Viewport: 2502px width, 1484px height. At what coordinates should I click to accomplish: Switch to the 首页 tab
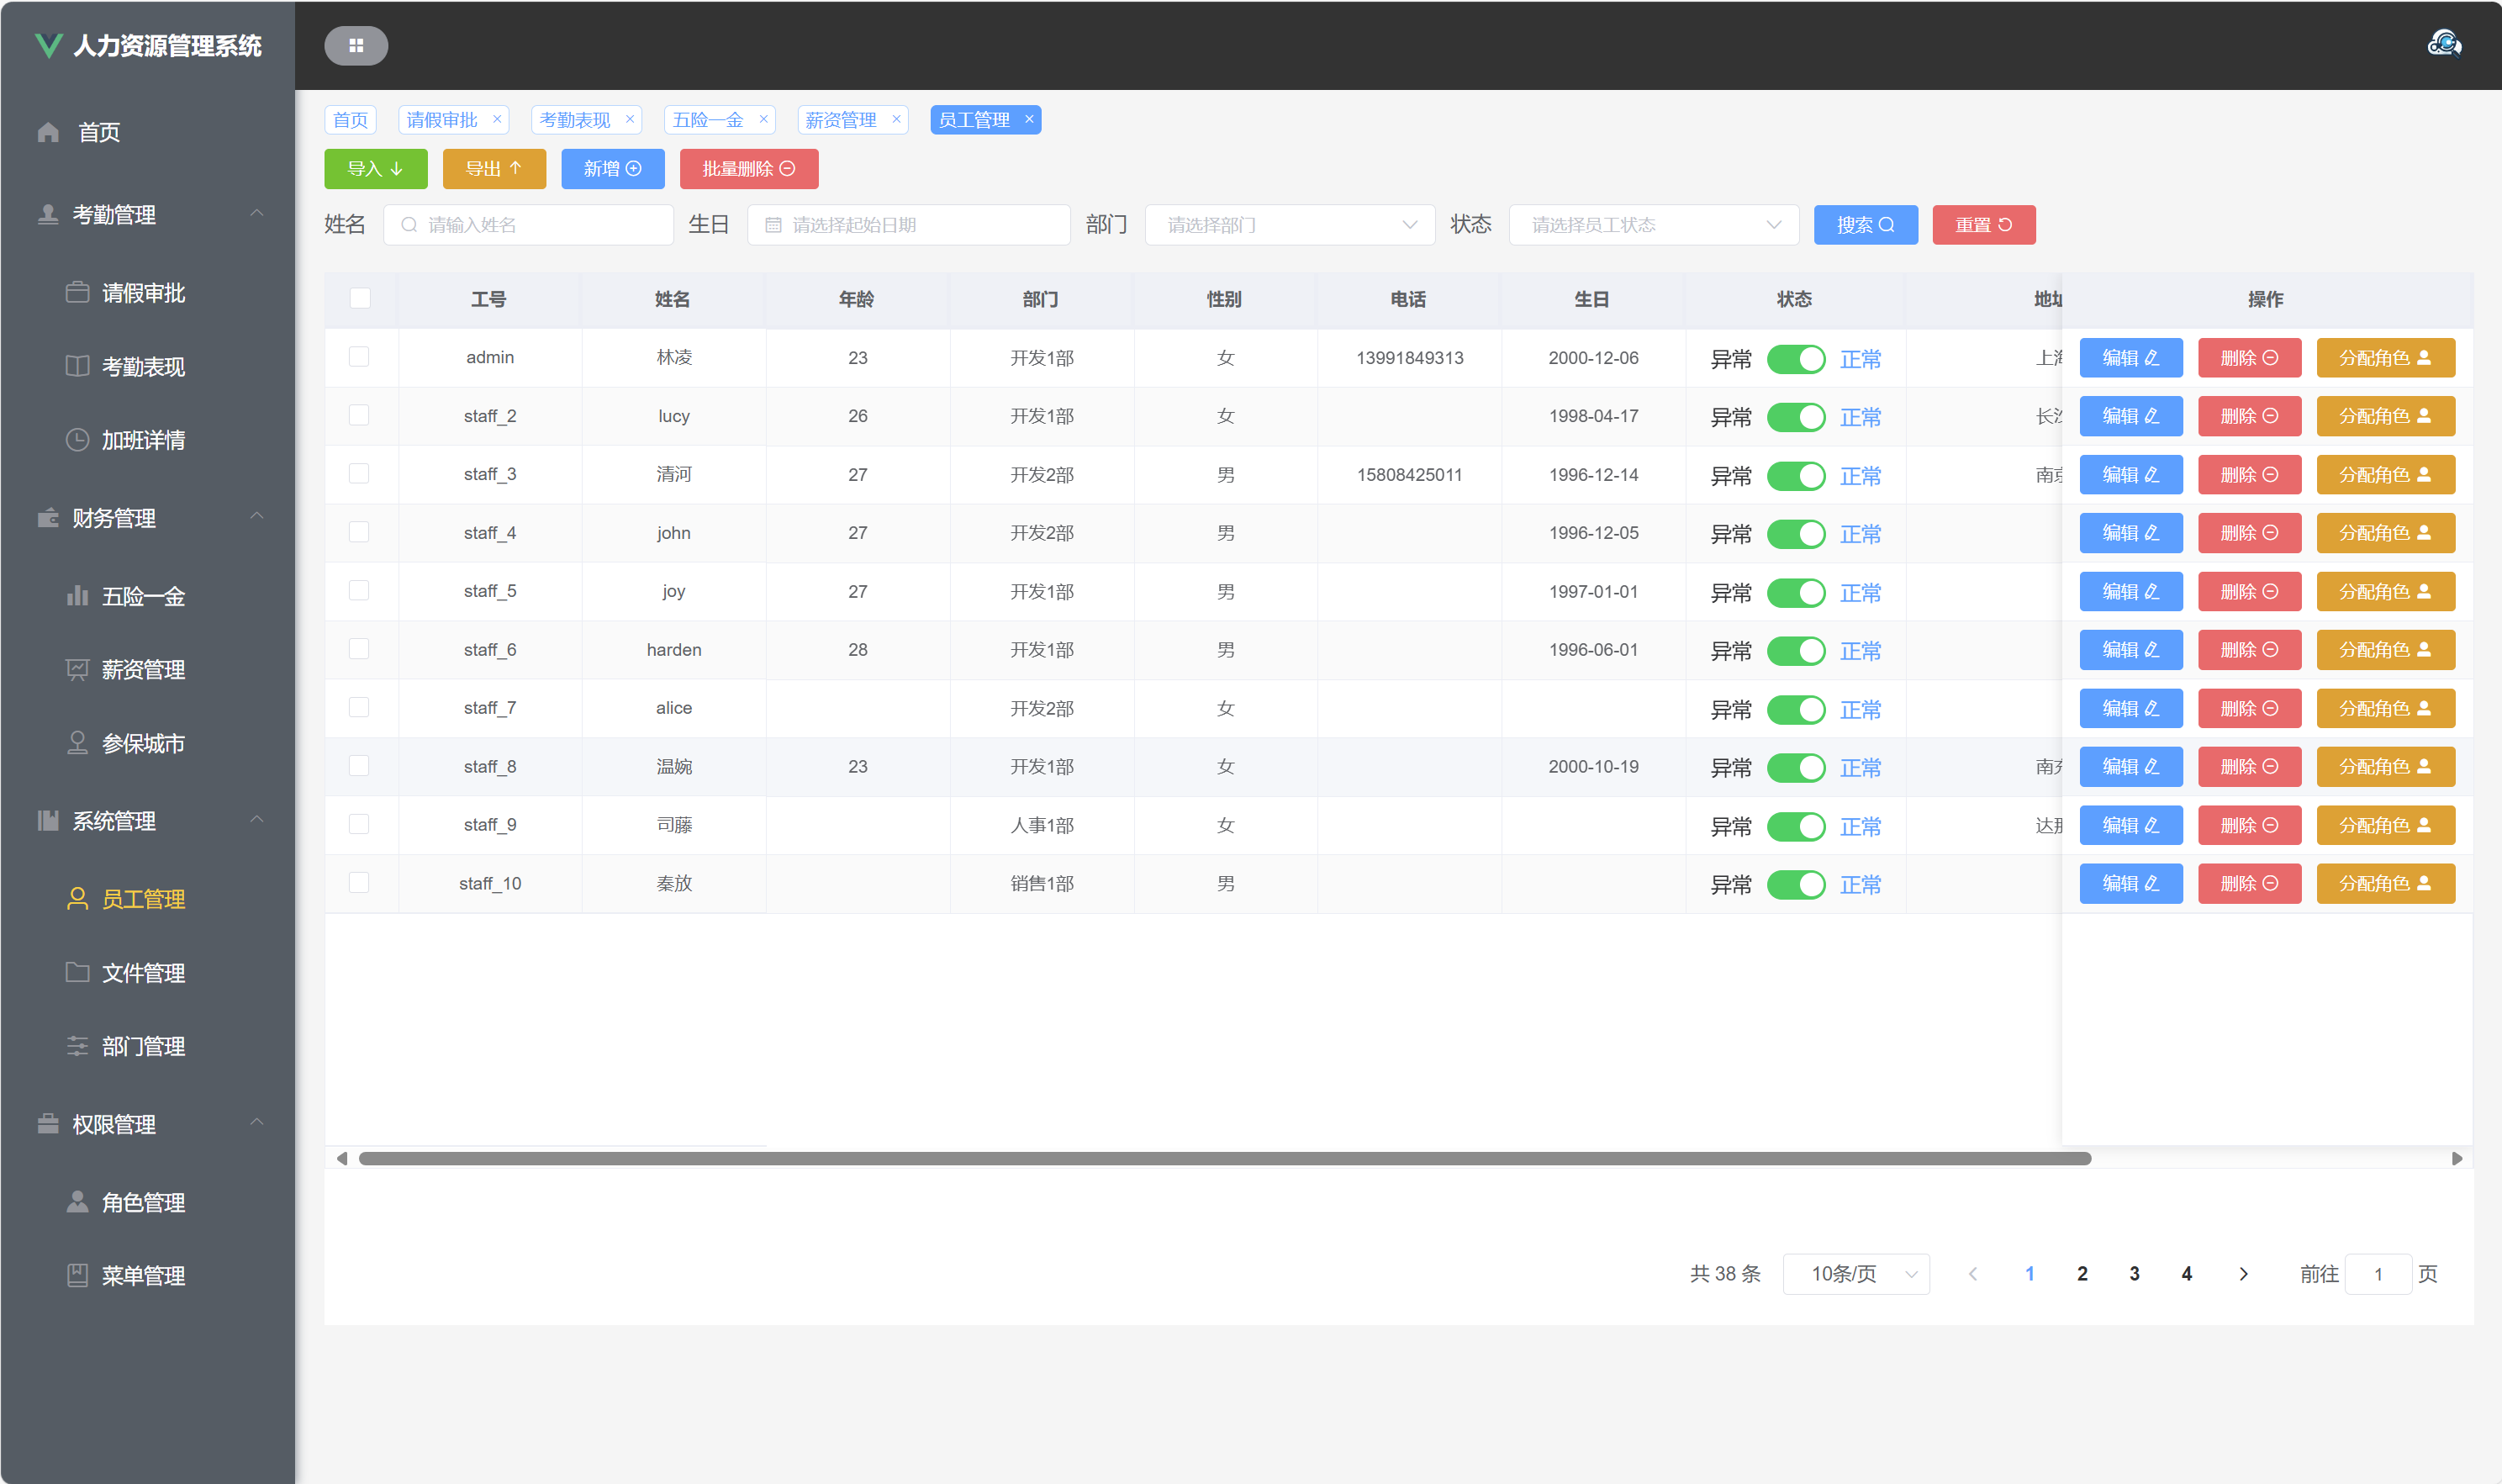[350, 119]
